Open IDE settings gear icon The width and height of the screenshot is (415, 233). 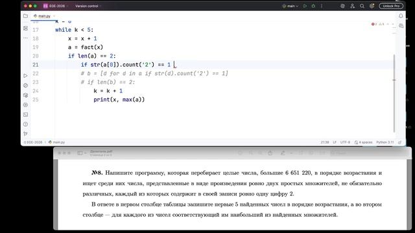372,6
